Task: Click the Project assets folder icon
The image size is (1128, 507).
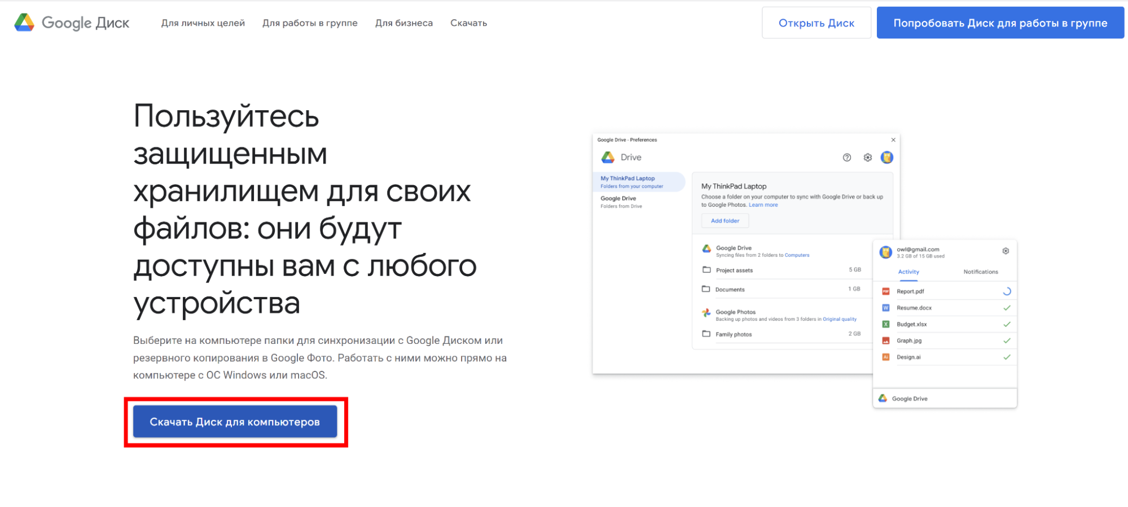Action: (x=706, y=270)
